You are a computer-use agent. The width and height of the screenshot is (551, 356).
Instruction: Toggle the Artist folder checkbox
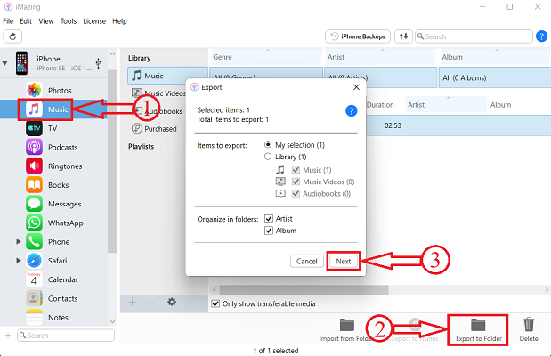(269, 218)
